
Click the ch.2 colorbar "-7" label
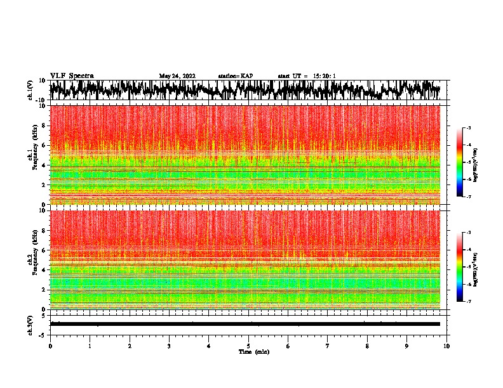coord(468,302)
